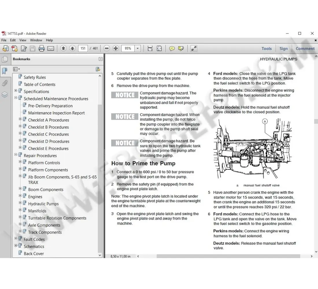Zoom in with the plus icon
The height and width of the screenshot is (289, 318).
[116, 48]
